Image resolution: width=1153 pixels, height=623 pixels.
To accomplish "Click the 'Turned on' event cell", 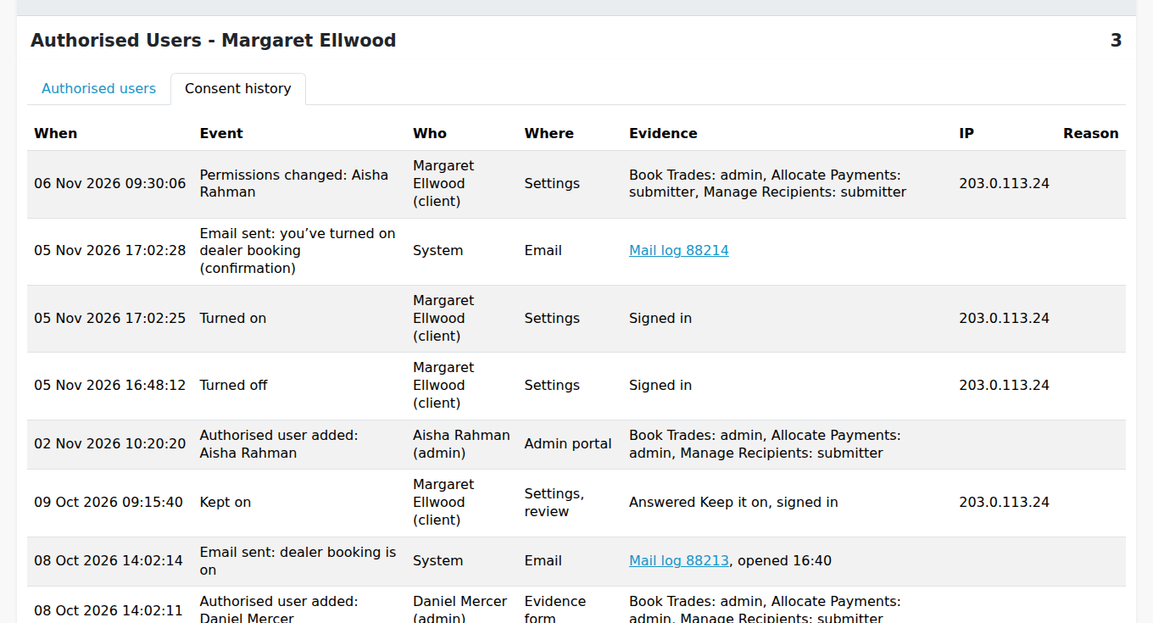I will 233,319.
